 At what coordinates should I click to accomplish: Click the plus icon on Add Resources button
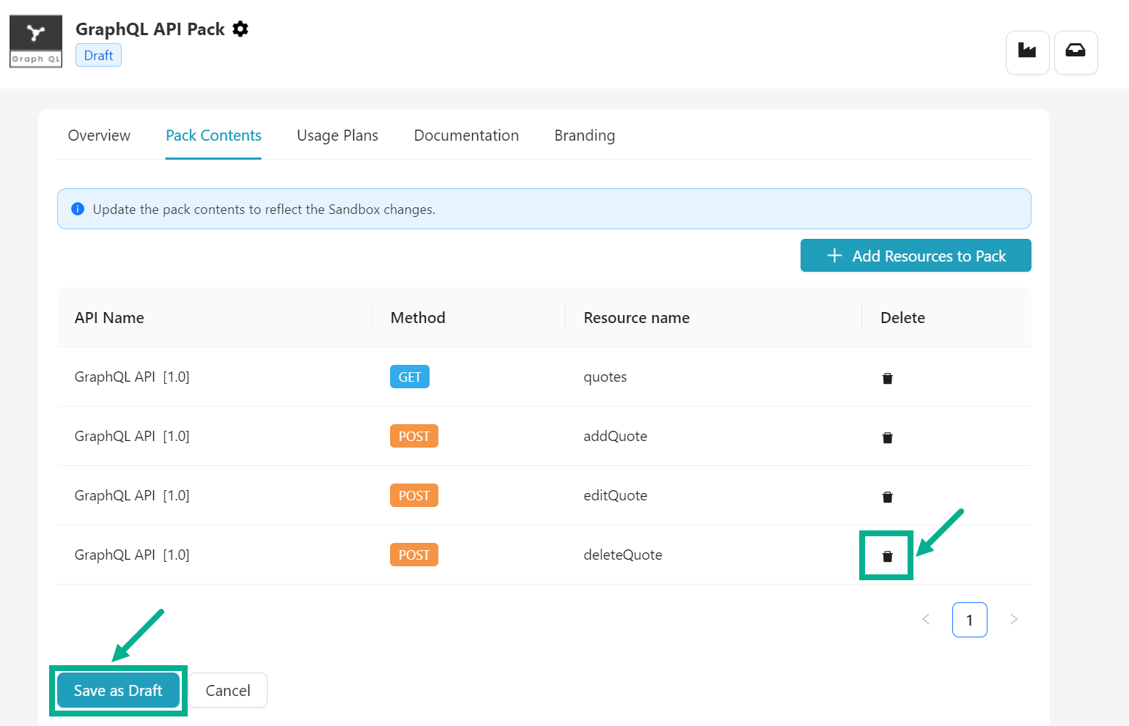834,256
